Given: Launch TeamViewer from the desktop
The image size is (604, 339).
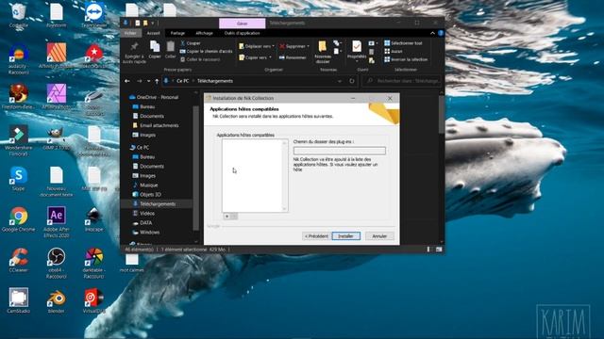Looking at the screenshot, I should [94, 15].
